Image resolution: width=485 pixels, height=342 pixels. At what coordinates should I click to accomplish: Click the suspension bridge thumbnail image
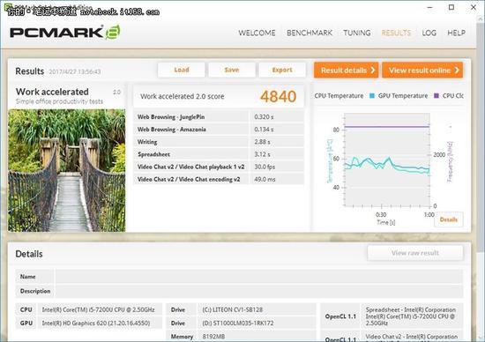pos(67,170)
